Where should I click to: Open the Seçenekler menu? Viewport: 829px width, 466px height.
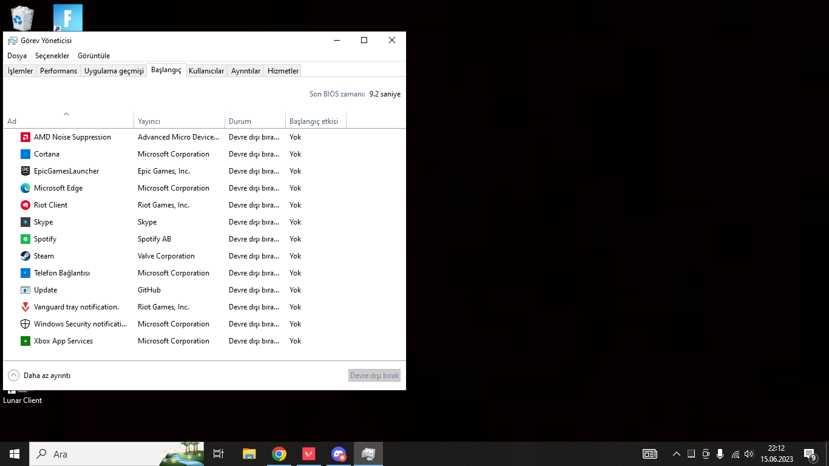tap(52, 56)
